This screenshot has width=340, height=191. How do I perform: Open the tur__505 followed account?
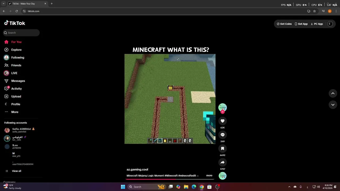(x=21, y=138)
